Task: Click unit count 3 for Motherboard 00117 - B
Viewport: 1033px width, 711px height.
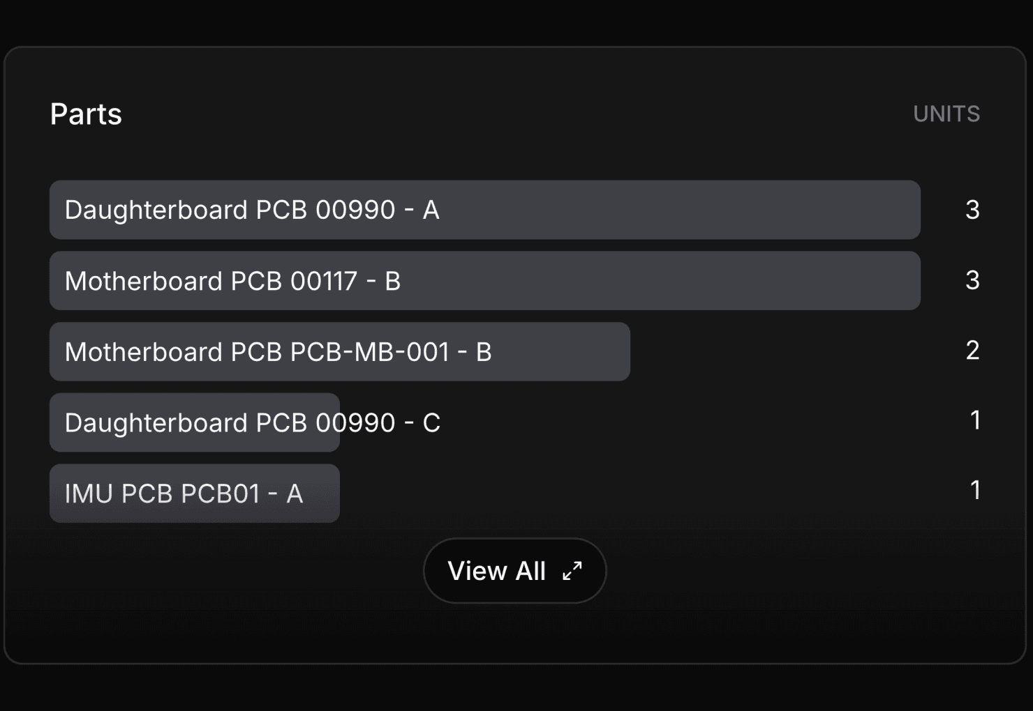Action: pos(972,280)
